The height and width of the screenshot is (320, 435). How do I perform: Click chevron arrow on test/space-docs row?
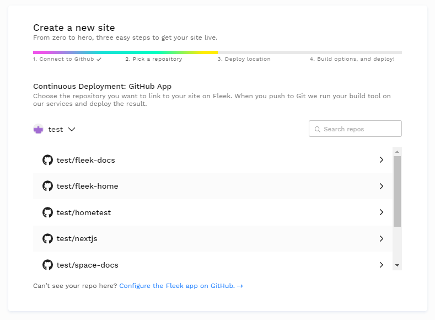(x=381, y=265)
